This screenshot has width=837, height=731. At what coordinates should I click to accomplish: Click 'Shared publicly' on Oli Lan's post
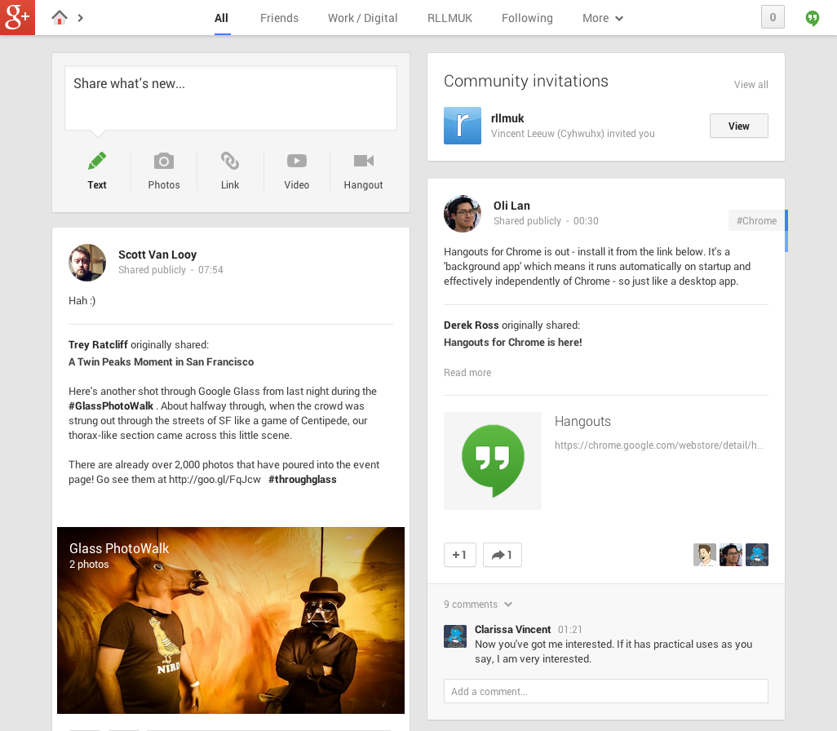[x=527, y=220]
